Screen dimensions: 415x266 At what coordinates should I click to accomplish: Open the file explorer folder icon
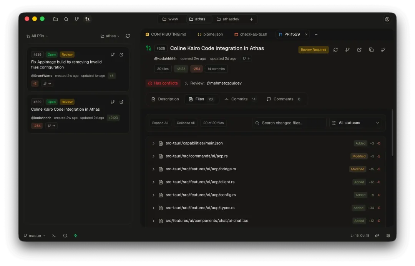(55, 19)
